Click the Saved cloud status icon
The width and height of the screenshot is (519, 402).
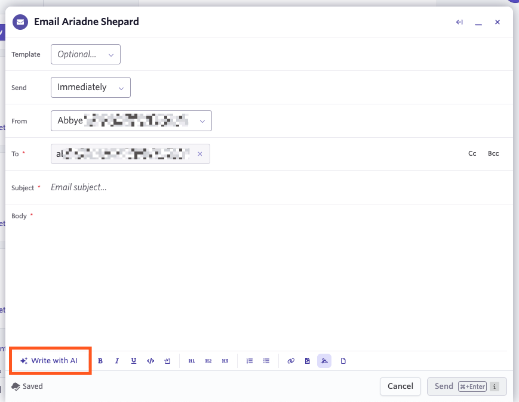[x=16, y=386]
